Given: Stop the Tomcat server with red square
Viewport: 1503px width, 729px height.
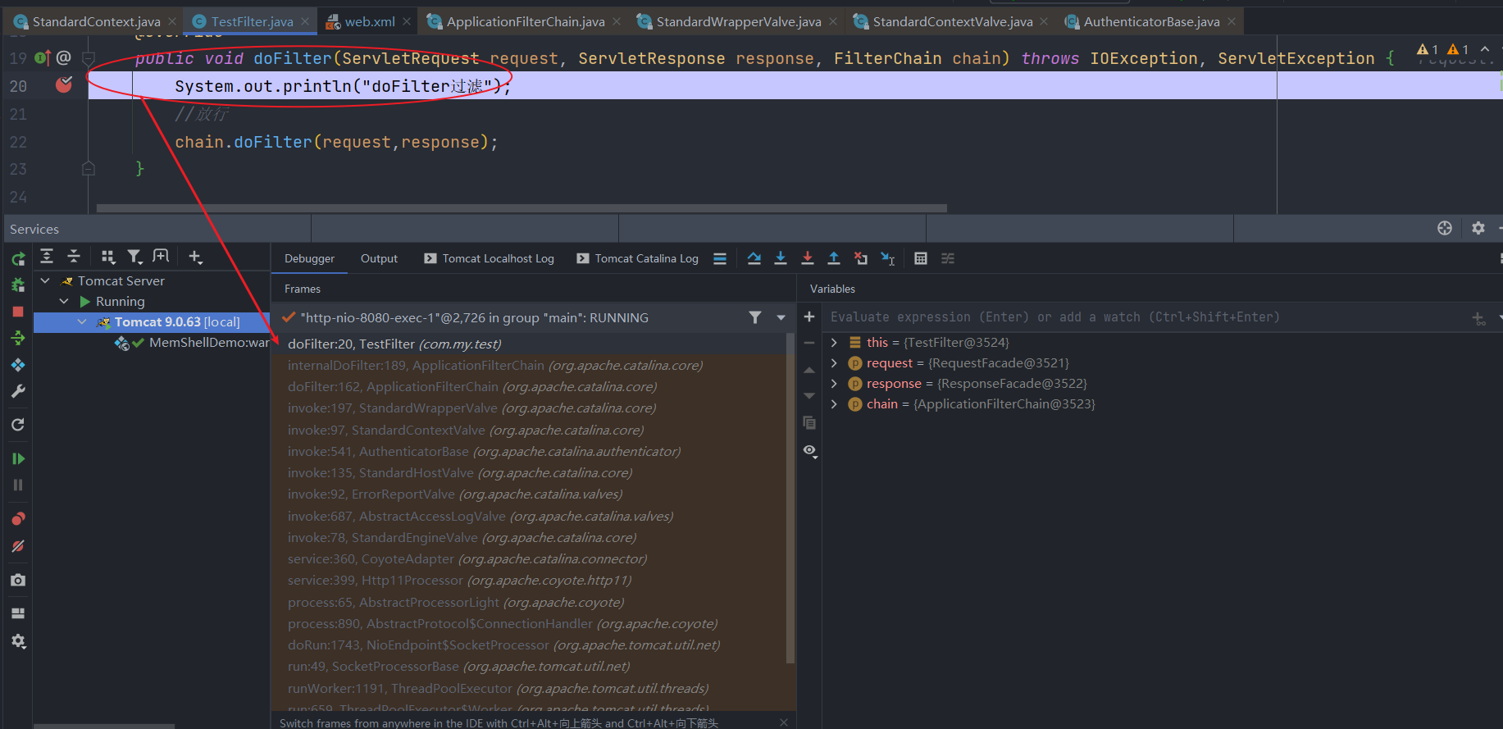Looking at the screenshot, I should coord(18,312).
